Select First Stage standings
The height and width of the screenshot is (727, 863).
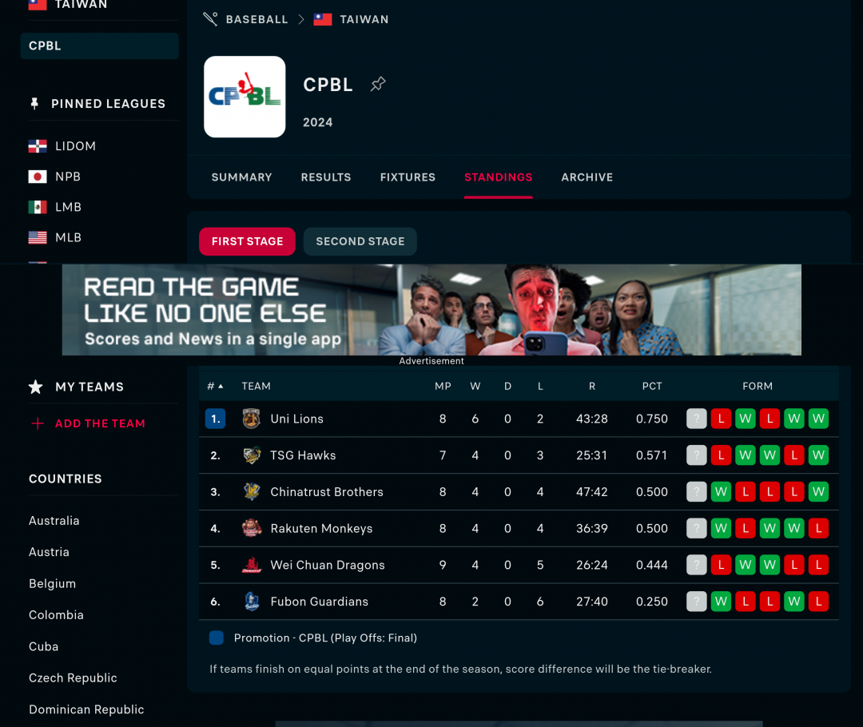pyautogui.click(x=247, y=241)
